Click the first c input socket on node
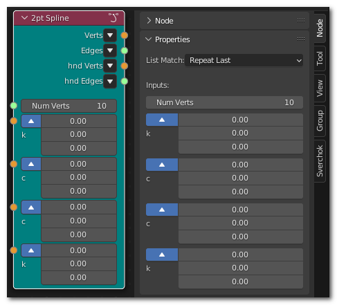Viewport: 337px width, 305px height. coord(14,164)
